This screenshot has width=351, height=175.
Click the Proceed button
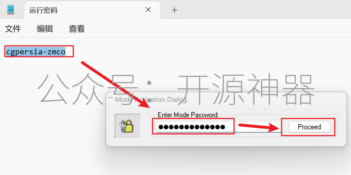pyautogui.click(x=309, y=127)
